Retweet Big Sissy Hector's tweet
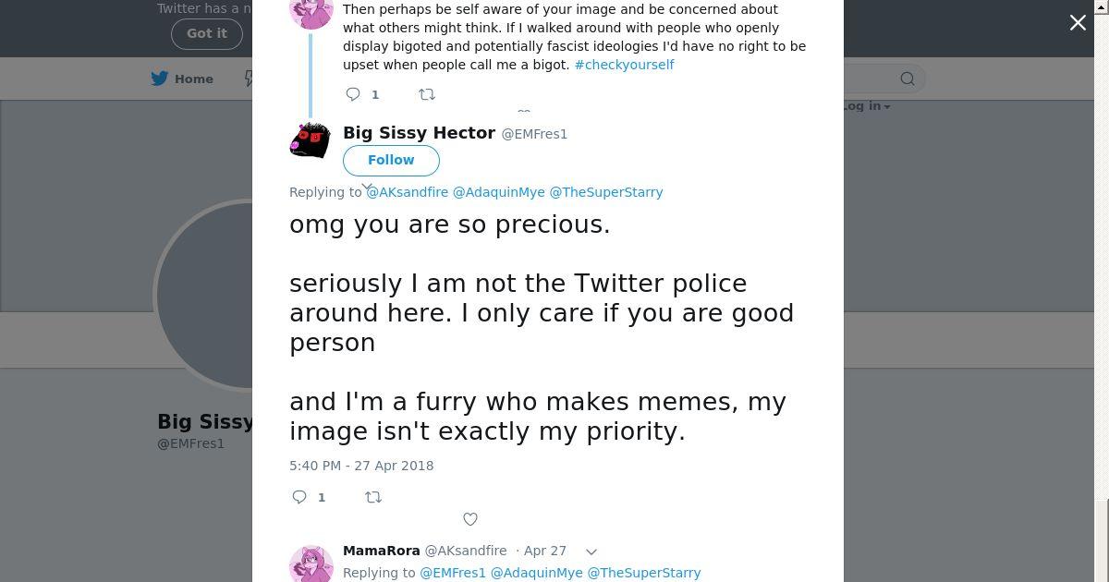Screen dimensions: 1109x582 373,497
